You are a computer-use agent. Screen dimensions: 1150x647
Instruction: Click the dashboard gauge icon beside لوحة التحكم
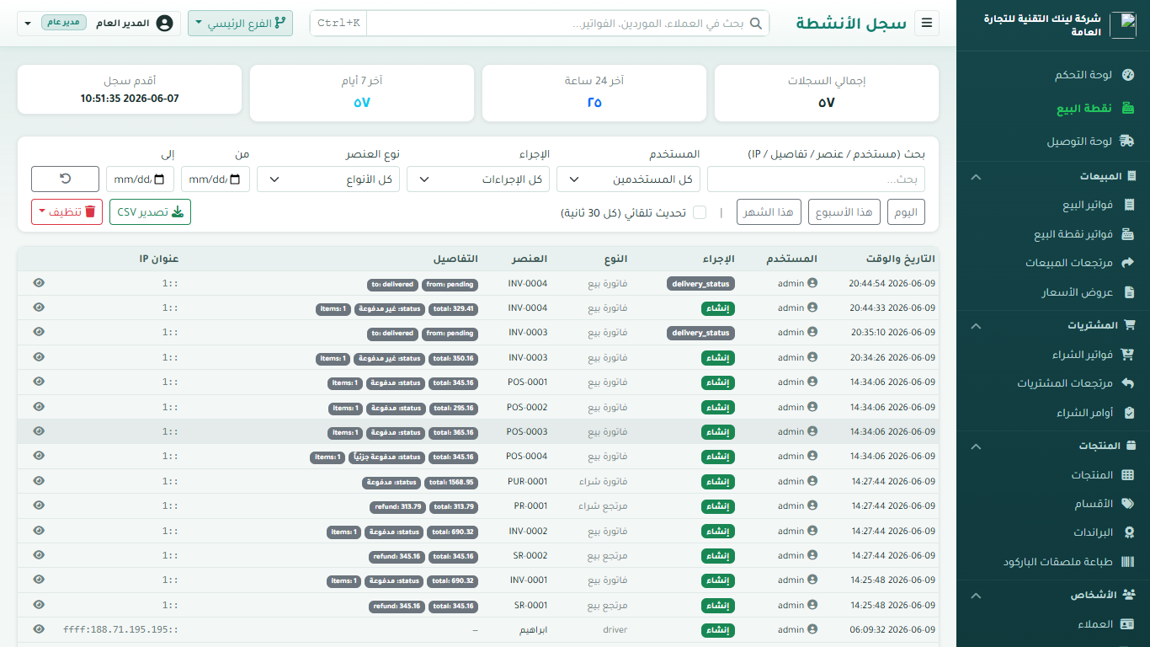coord(1128,75)
